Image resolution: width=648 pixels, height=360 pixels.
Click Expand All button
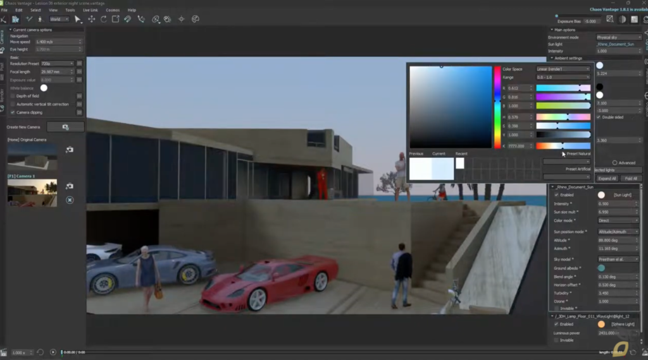[x=607, y=179]
